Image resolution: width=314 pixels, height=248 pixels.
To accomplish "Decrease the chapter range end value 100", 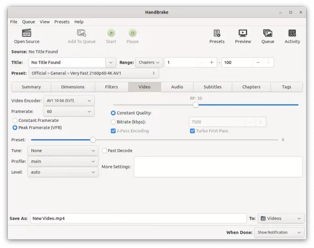I will pyautogui.click(x=258, y=62).
